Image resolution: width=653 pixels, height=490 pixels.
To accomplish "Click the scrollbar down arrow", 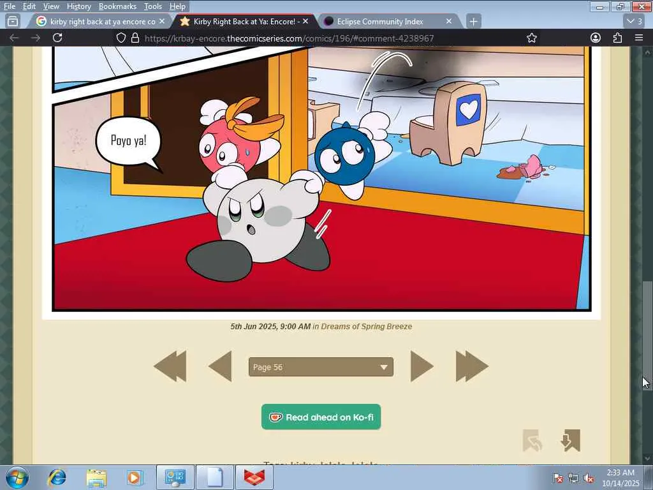I will coord(647,458).
